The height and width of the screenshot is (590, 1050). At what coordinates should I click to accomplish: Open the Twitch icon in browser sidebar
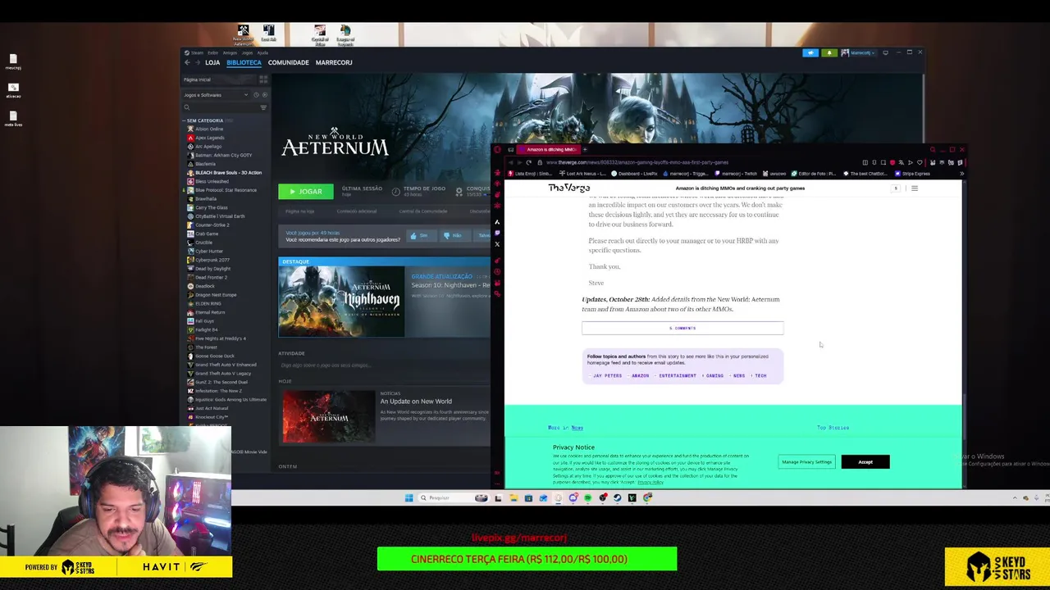pos(497,233)
